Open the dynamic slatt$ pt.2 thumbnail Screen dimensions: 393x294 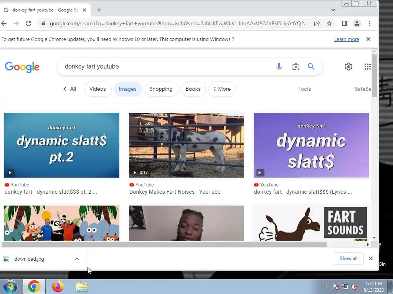[x=62, y=145]
